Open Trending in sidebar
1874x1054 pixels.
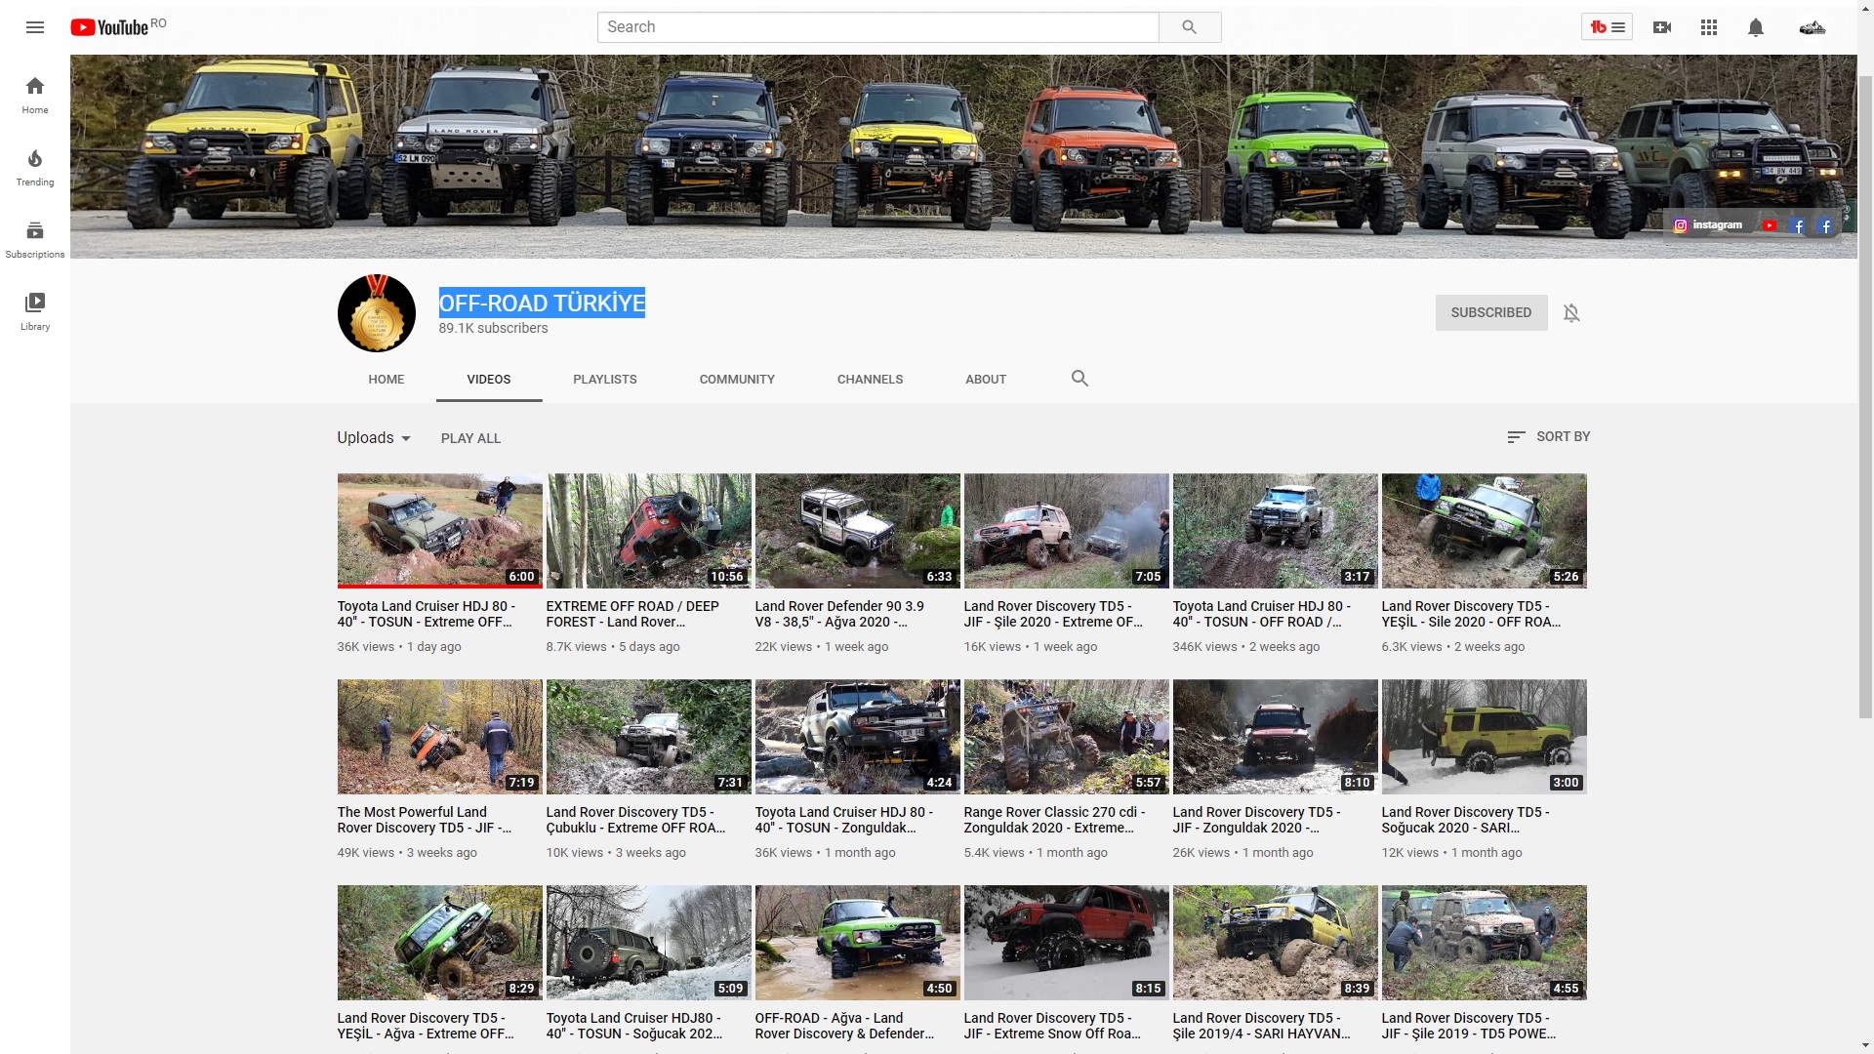tap(35, 167)
